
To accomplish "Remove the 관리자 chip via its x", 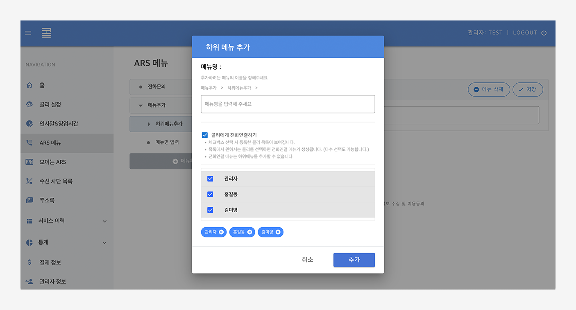I will coord(221,232).
